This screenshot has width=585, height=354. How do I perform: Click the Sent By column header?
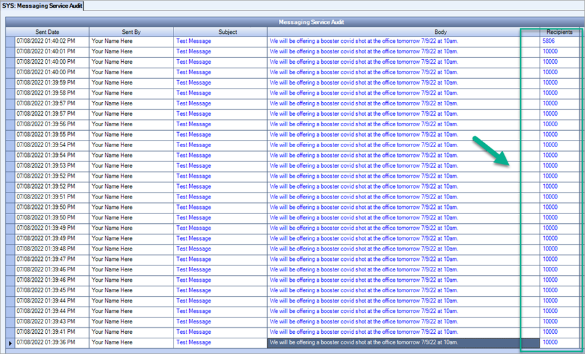(131, 32)
